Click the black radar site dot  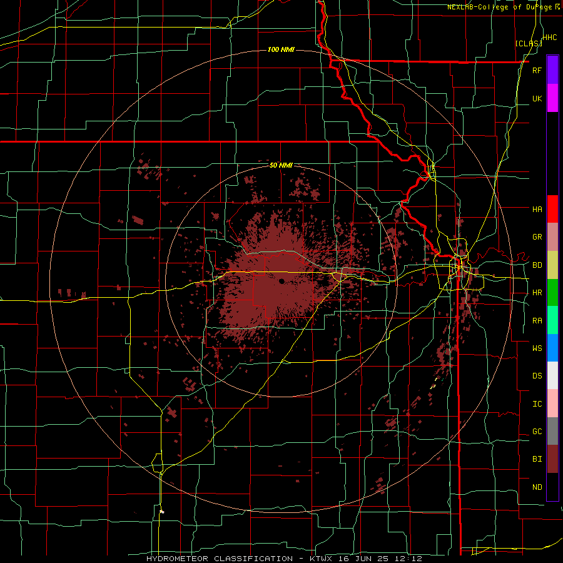pyautogui.click(x=281, y=281)
